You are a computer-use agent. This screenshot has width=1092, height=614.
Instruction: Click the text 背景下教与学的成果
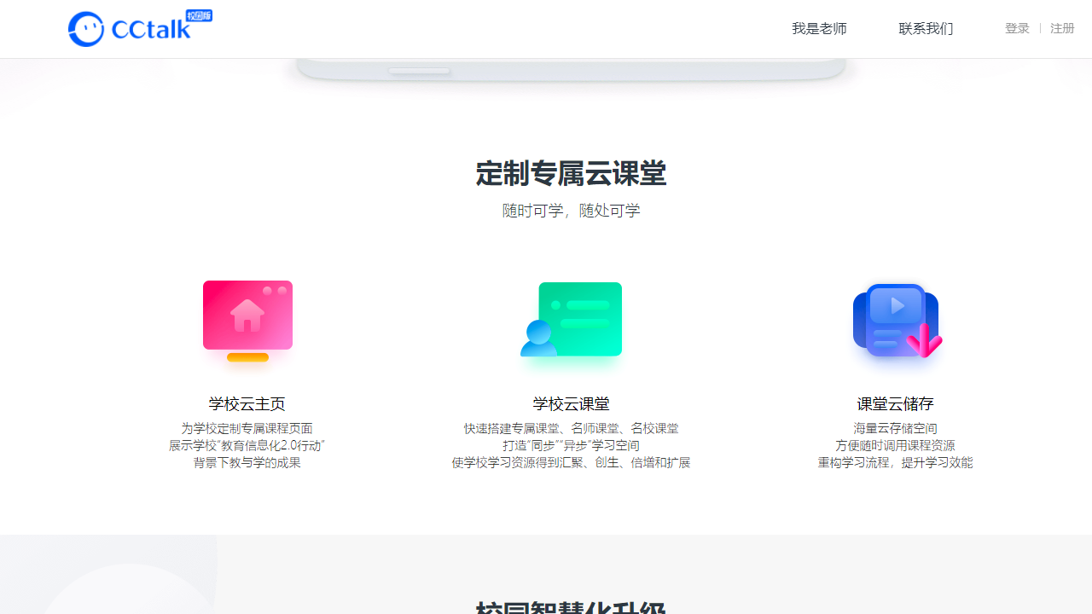click(x=247, y=462)
